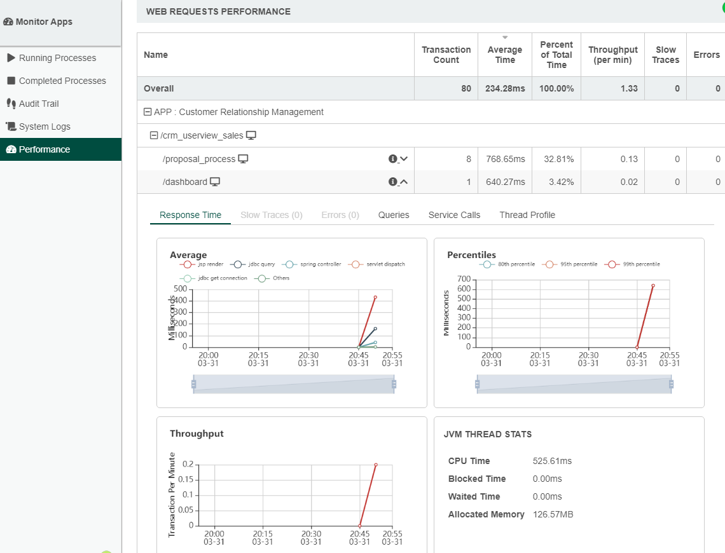The height and width of the screenshot is (553, 725).
Task: Collapse the /crm_userview_sales tree node
Action: tap(153, 135)
